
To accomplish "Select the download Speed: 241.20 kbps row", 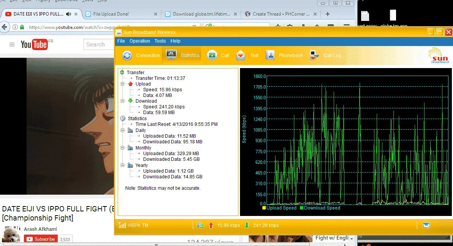I will tap(164, 107).
